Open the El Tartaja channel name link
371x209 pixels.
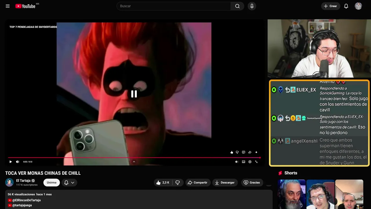[23, 181]
